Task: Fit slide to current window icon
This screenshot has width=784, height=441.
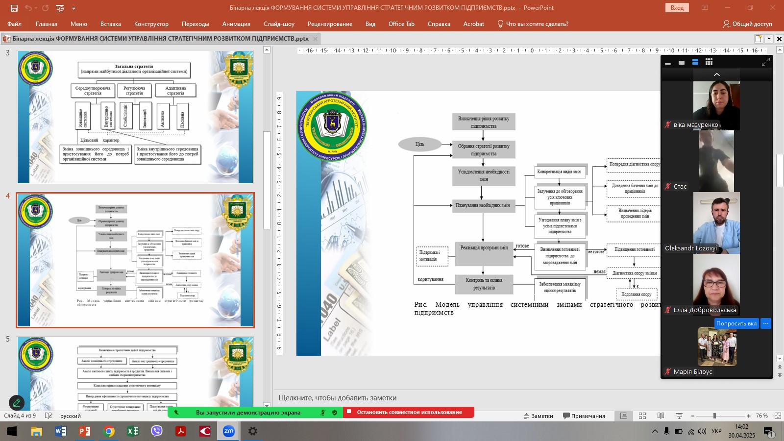Action: (x=778, y=416)
